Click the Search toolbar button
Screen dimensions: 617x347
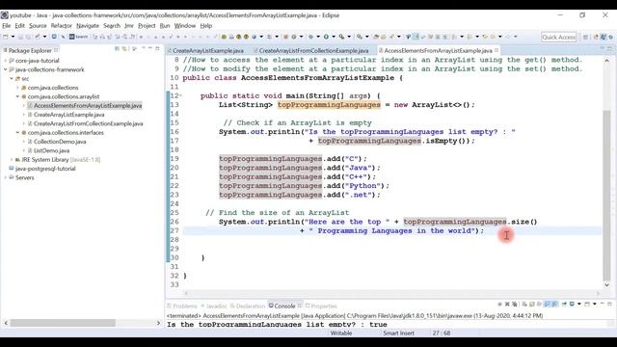tap(79, 37)
